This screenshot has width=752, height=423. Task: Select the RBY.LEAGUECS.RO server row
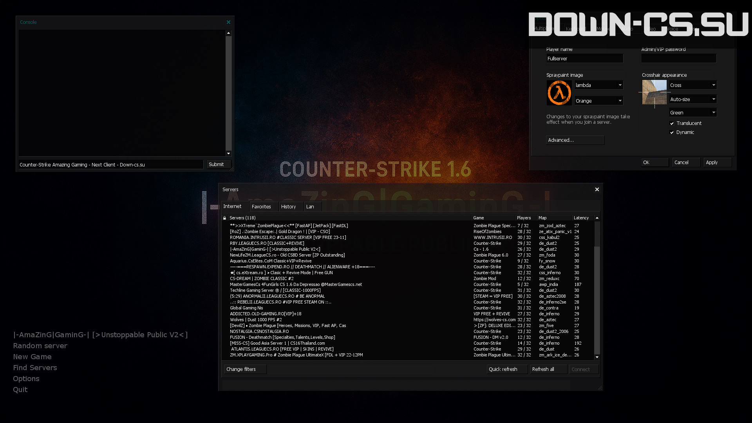pyautogui.click(x=407, y=243)
